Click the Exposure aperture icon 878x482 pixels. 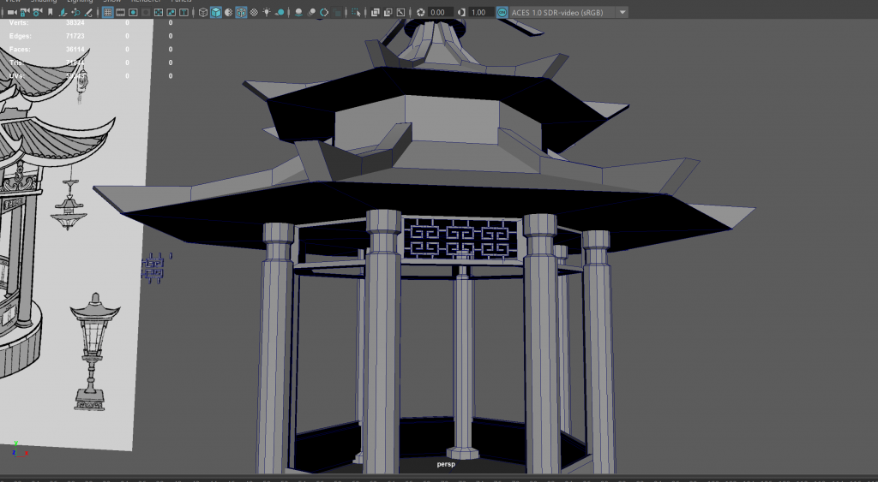pyautogui.click(x=420, y=12)
